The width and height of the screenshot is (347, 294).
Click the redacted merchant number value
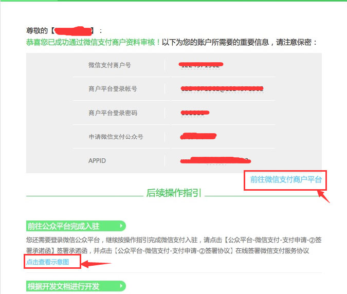[201, 65]
